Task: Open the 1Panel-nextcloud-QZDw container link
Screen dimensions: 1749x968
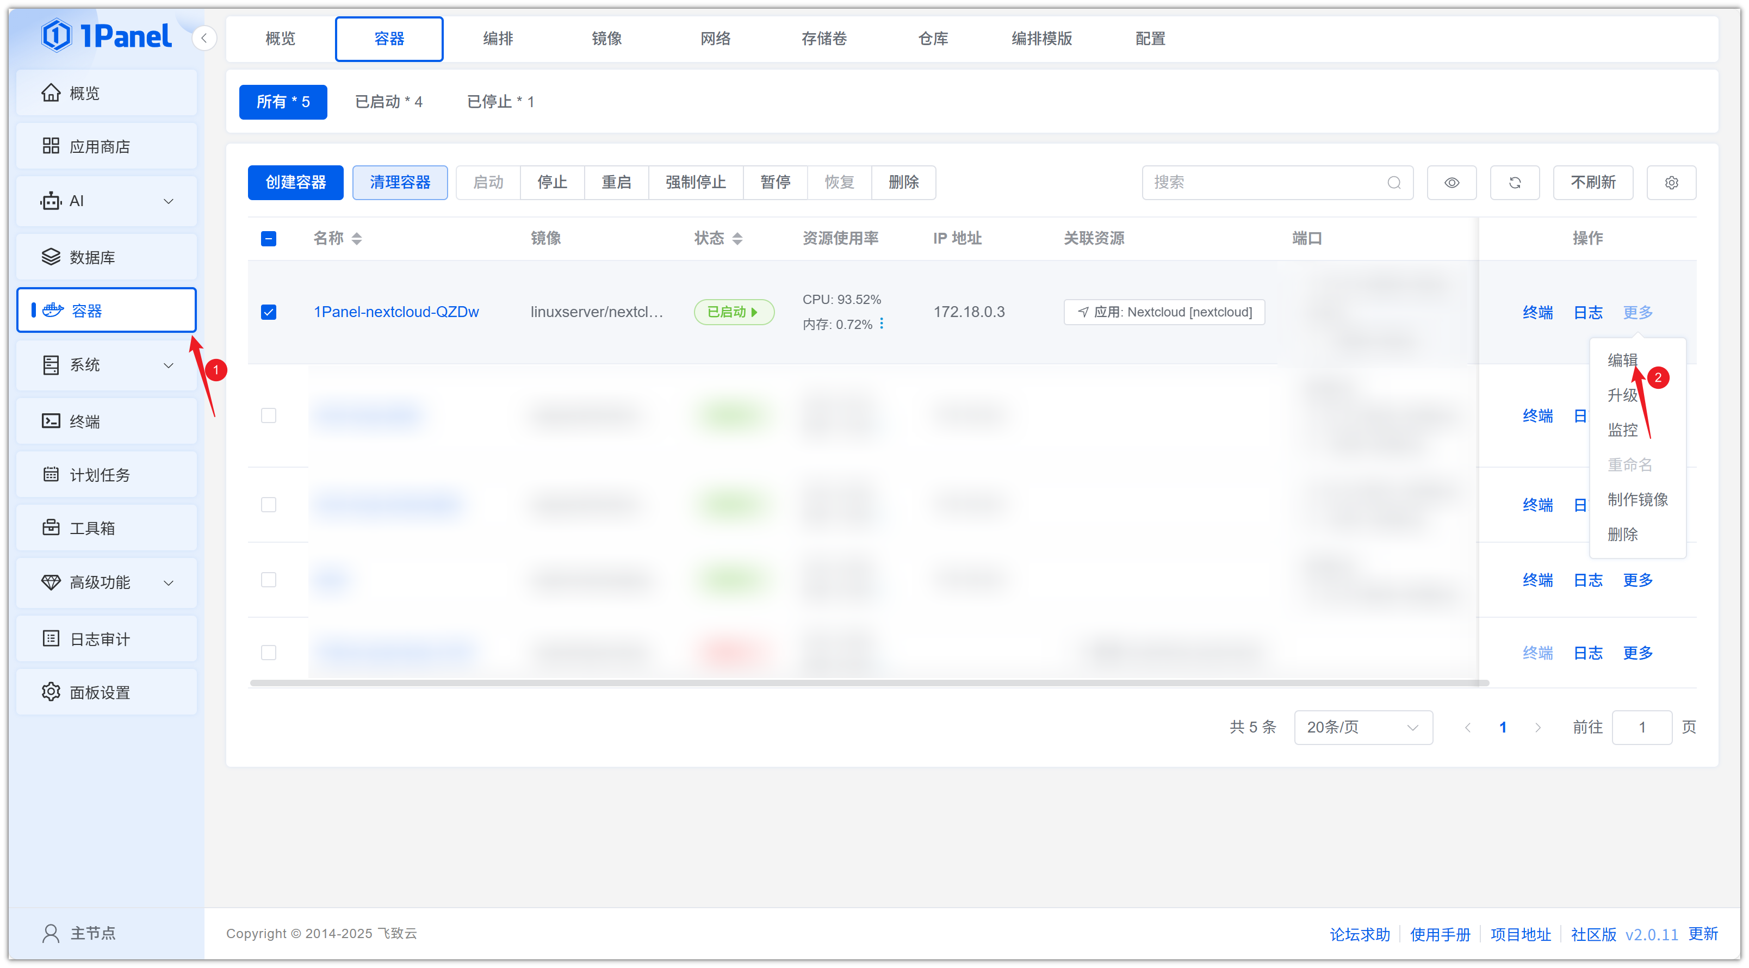Action: 396,312
